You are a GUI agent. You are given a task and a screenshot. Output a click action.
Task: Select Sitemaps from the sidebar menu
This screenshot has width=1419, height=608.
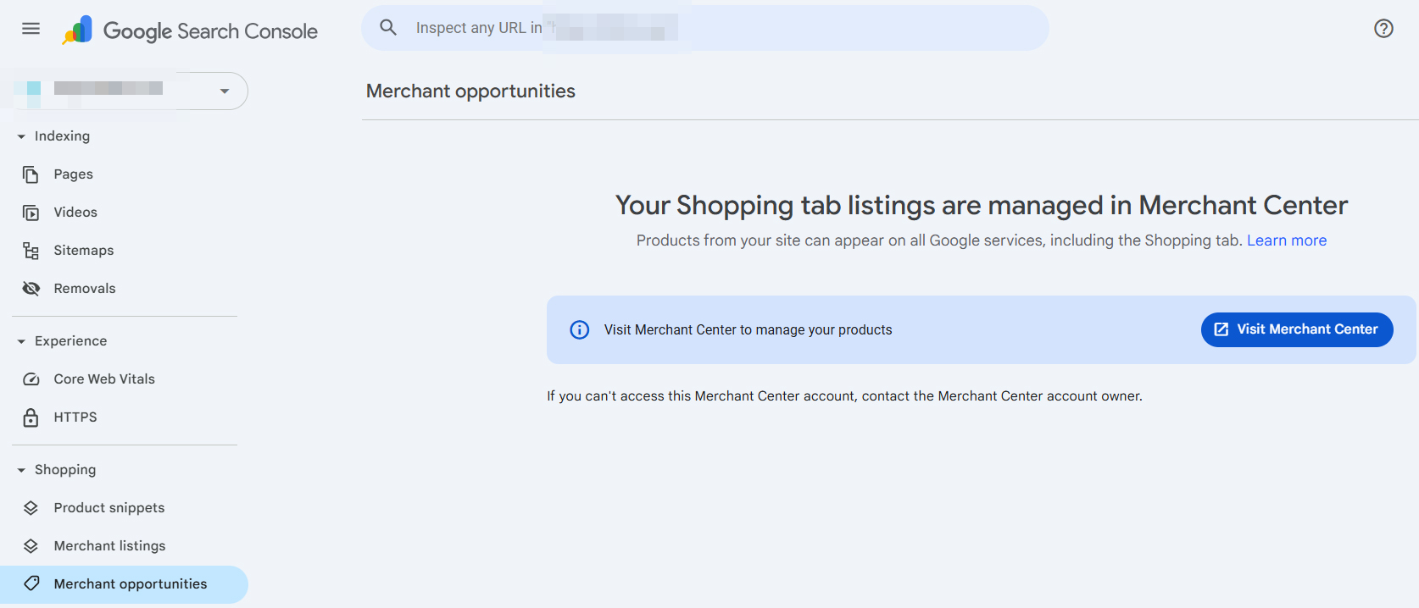83,250
